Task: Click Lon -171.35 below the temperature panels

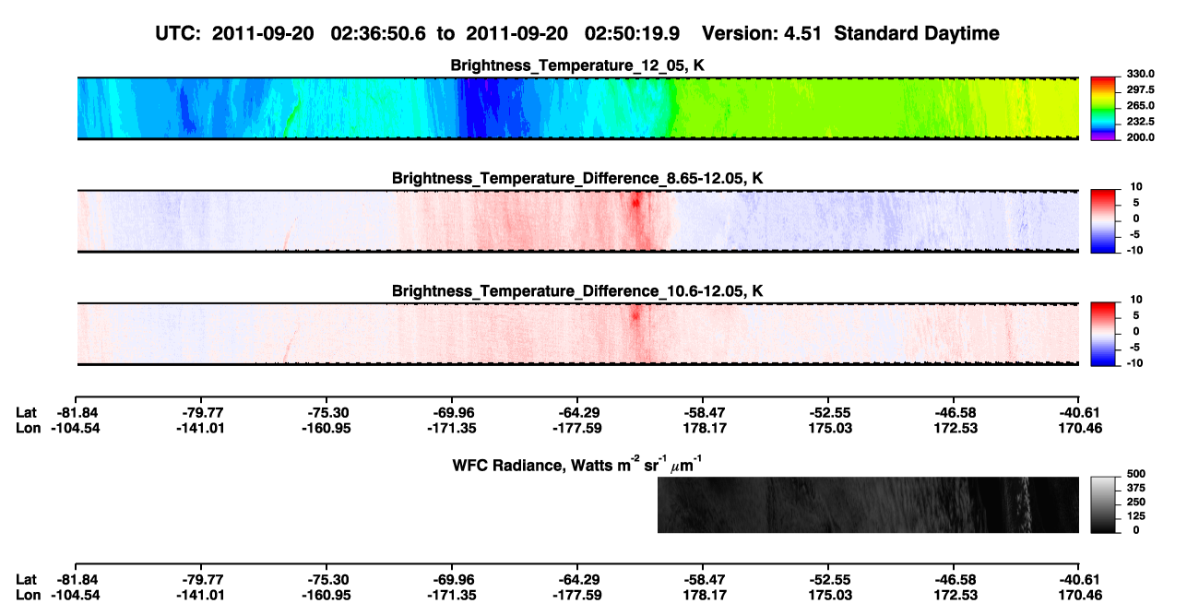Action: click(x=452, y=429)
